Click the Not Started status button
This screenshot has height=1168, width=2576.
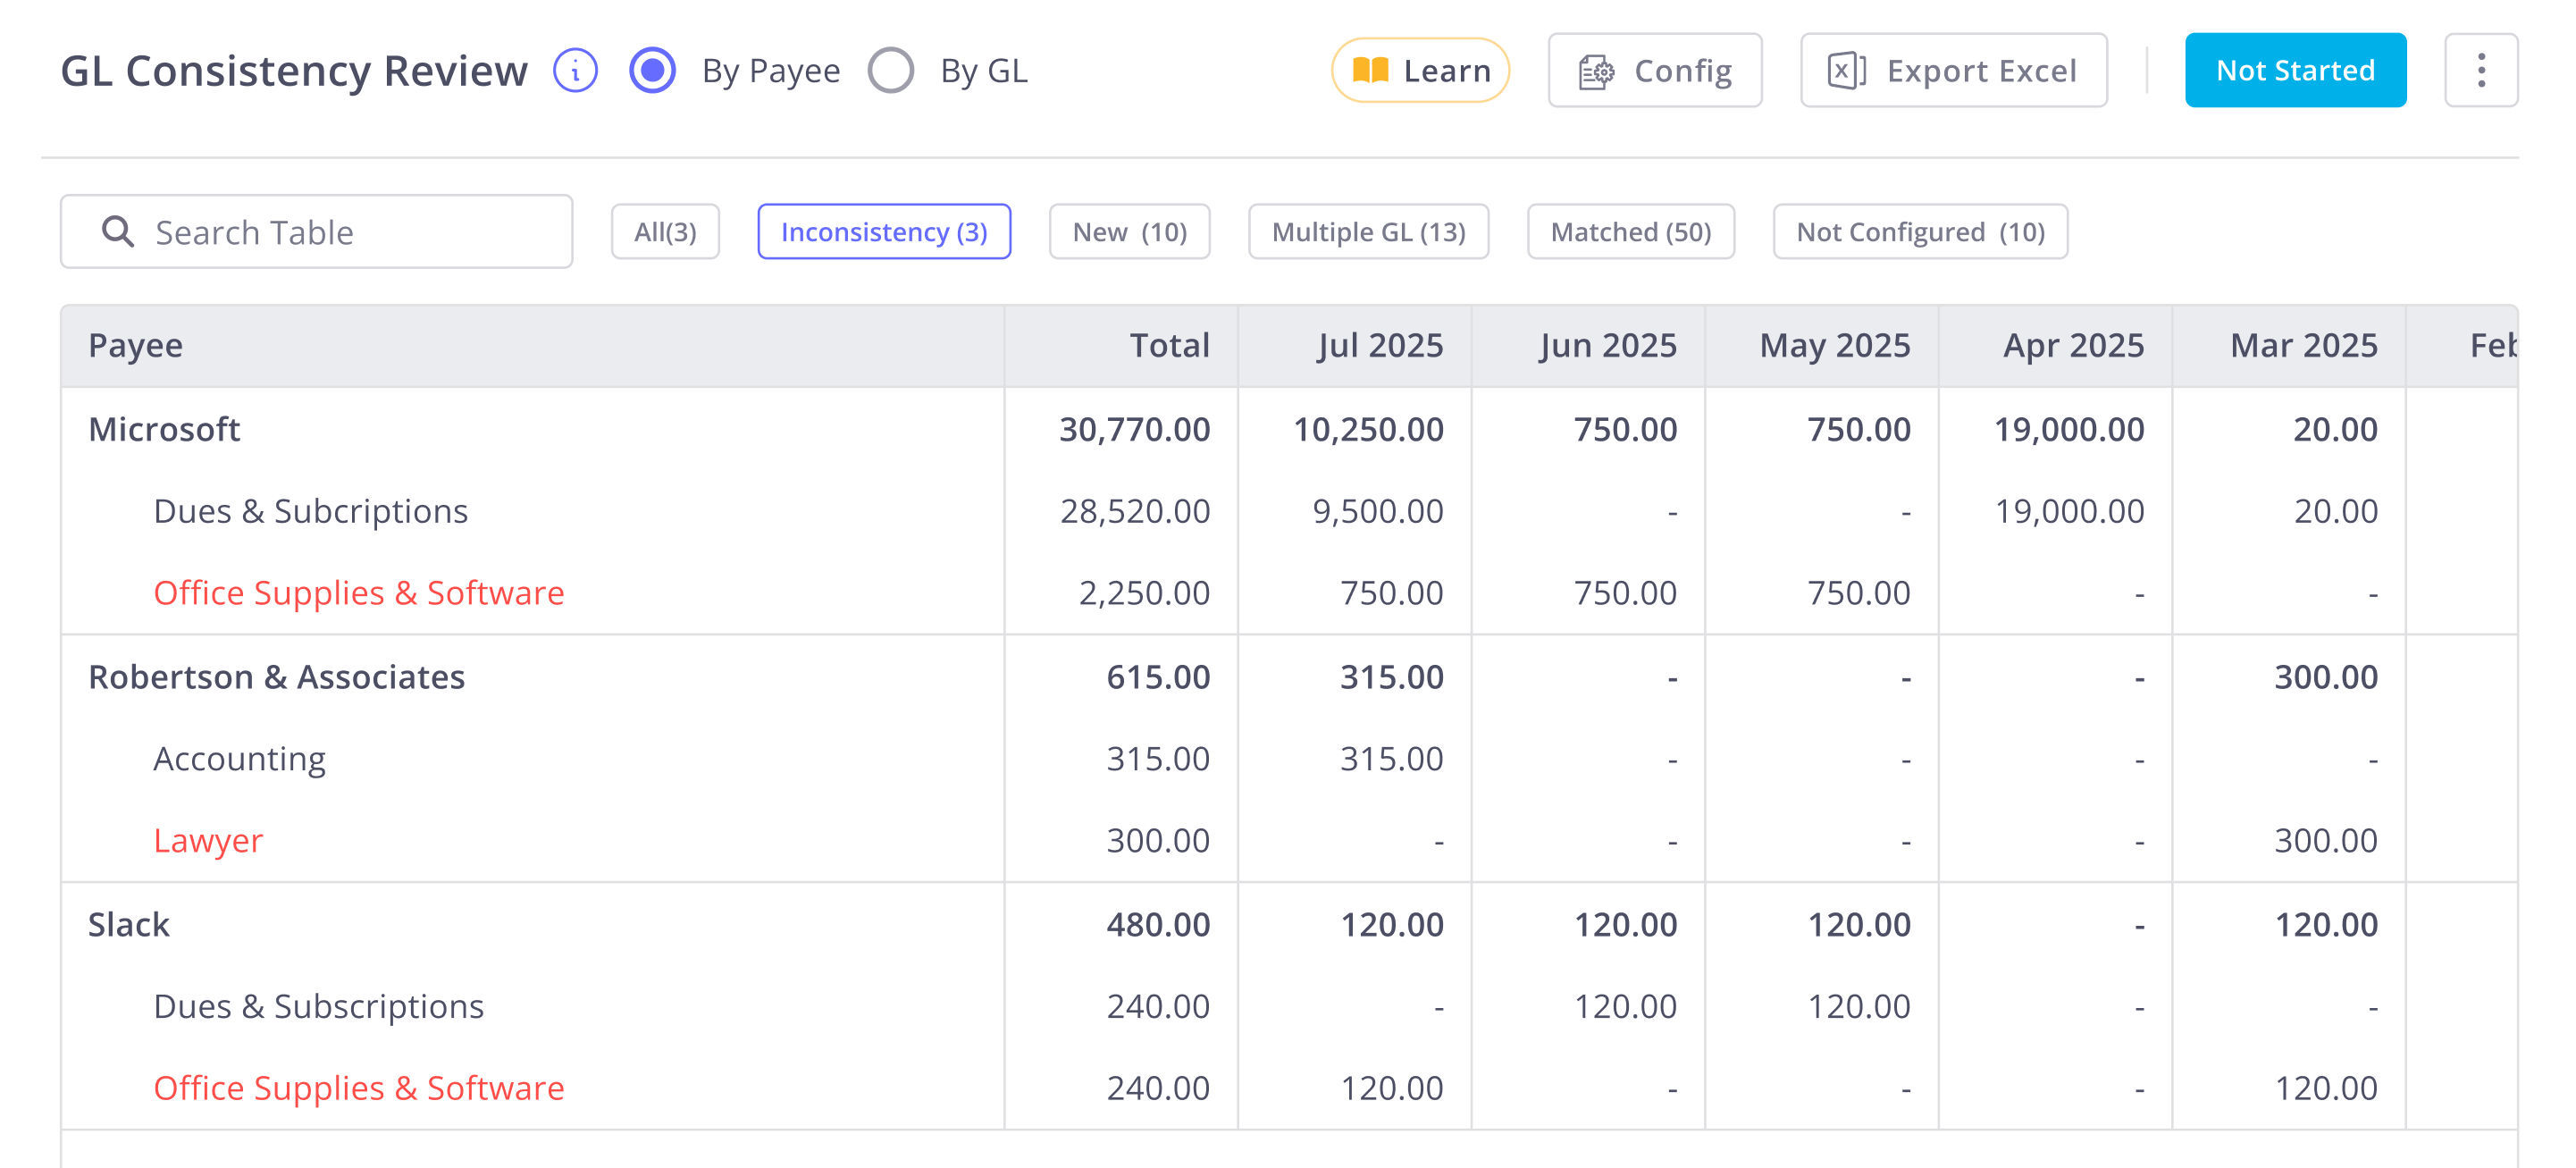click(2295, 70)
